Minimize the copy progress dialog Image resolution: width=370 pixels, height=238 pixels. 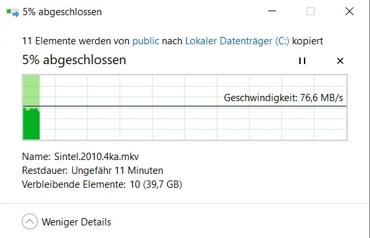(272, 11)
